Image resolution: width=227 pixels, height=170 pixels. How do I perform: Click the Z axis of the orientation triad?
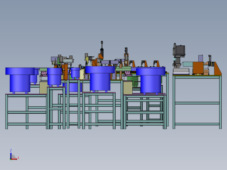[11, 156]
